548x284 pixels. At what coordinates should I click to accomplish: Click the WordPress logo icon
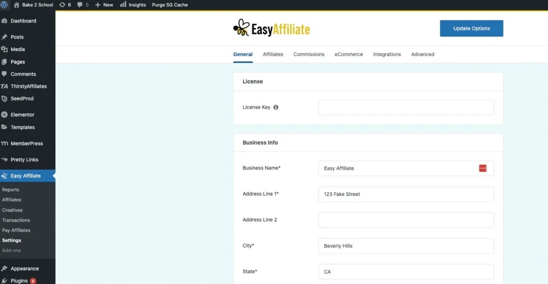[x=5, y=5]
